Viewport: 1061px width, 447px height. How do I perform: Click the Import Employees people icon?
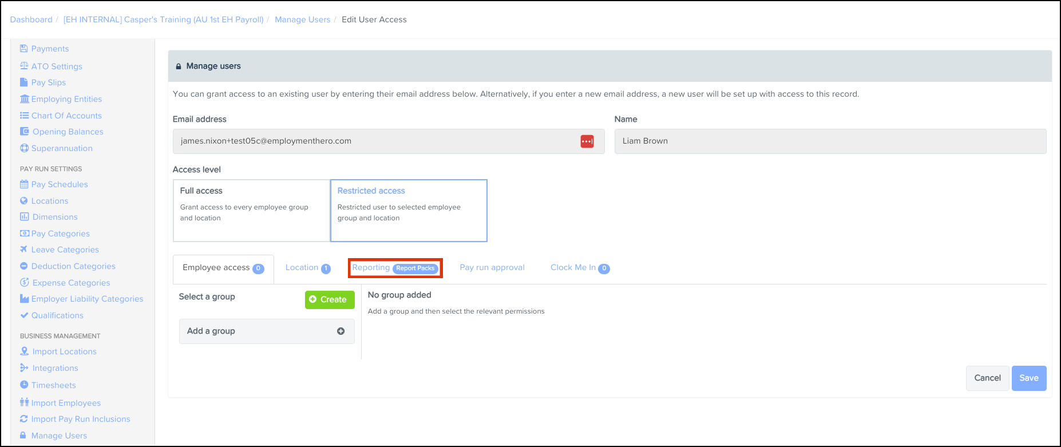click(24, 402)
